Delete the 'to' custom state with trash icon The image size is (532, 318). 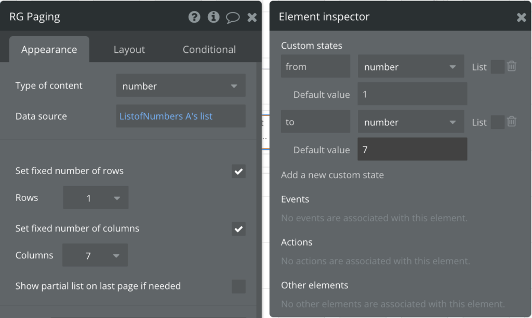point(512,121)
